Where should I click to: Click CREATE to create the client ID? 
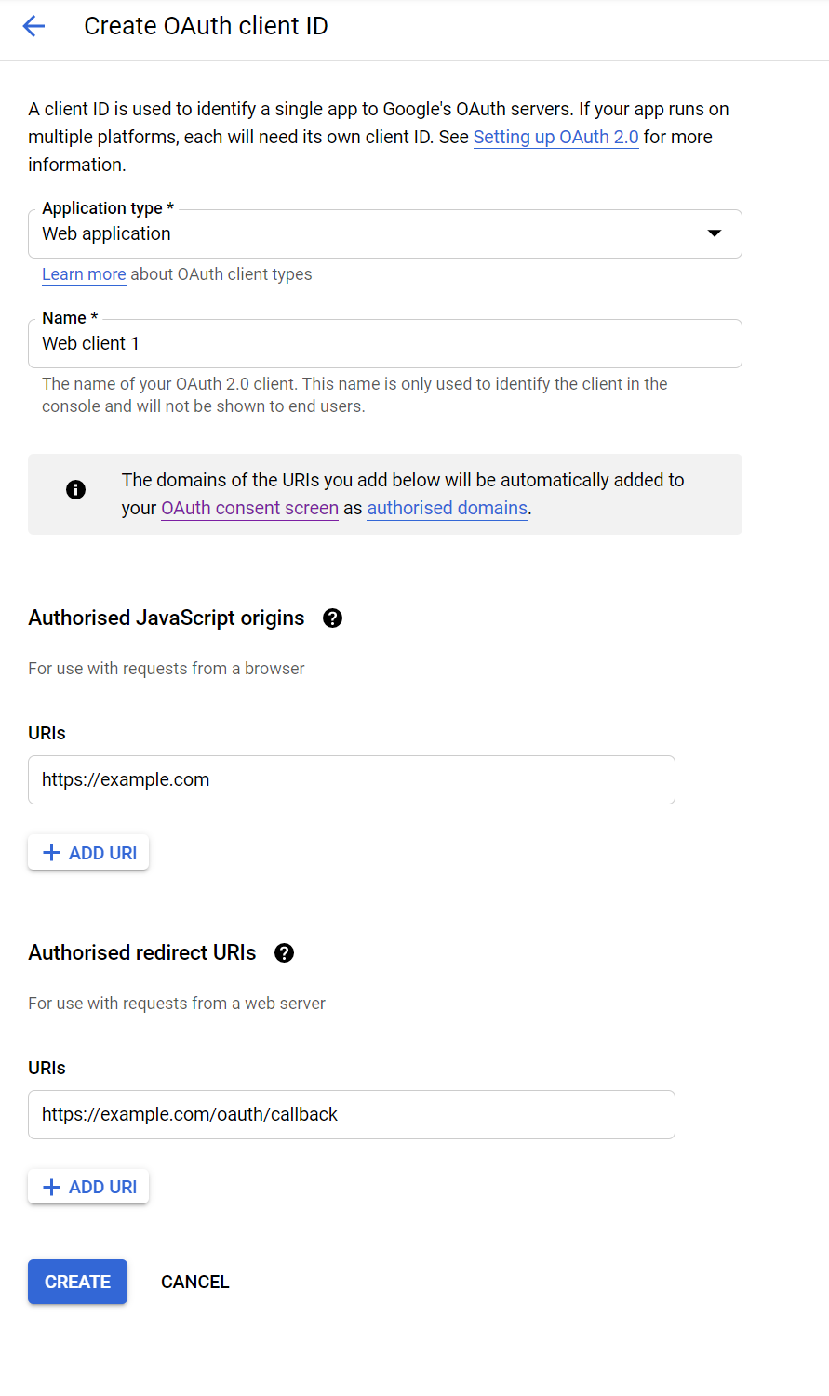[x=77, y=1282]
